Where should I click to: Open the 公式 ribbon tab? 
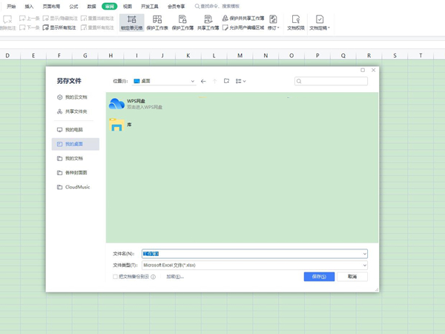point(73,6)
